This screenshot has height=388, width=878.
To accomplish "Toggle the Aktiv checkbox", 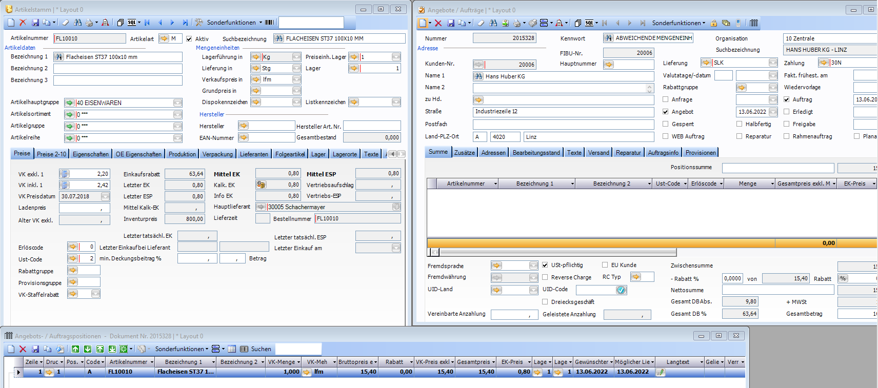I will (x=189, y=39).
